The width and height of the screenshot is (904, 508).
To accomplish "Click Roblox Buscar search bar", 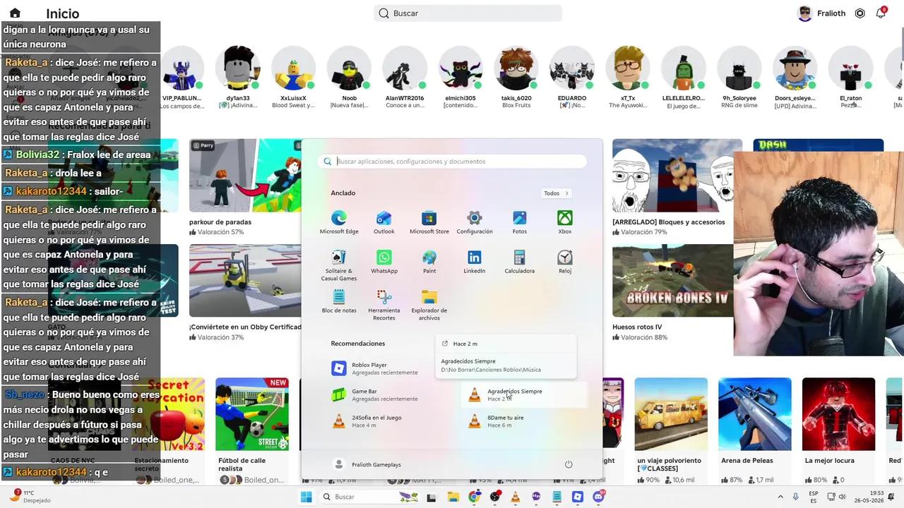I will (x=468, y=13).
